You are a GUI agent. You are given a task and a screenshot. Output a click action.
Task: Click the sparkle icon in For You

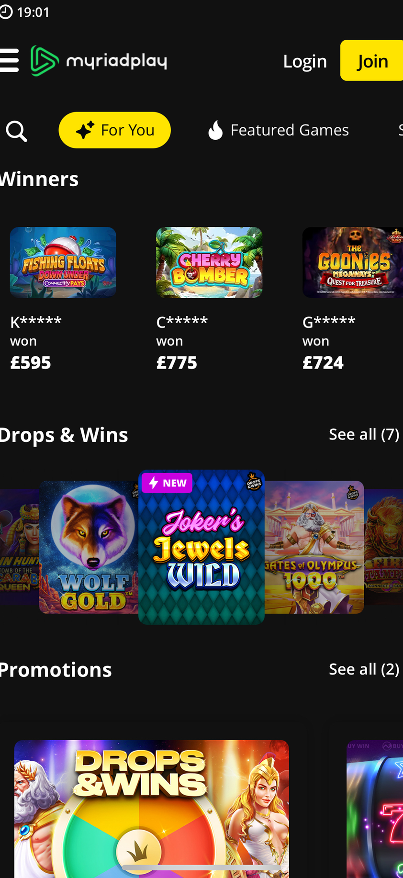pos(85,130)
